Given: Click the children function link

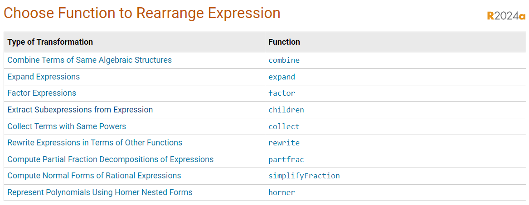Looking at the screenshot, I should pyautogui.click(x=286, y=110).
